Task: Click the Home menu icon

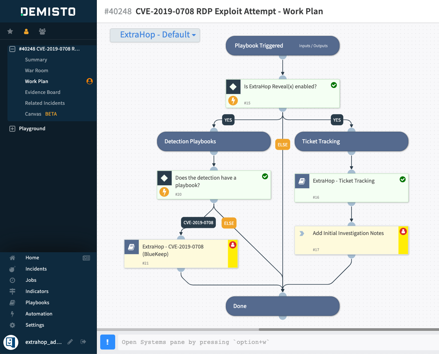Action: 12,258
